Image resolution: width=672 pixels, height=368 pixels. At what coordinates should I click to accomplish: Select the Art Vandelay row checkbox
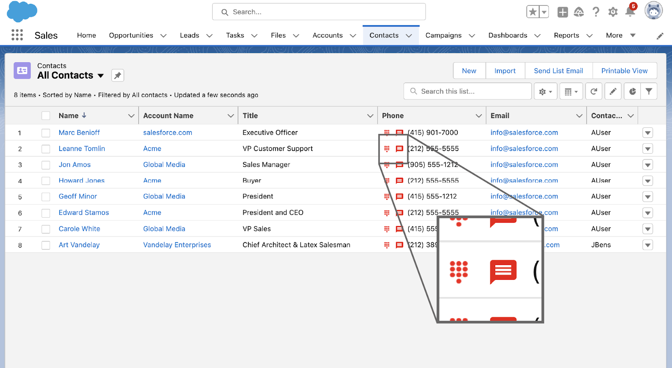point(46,245)
